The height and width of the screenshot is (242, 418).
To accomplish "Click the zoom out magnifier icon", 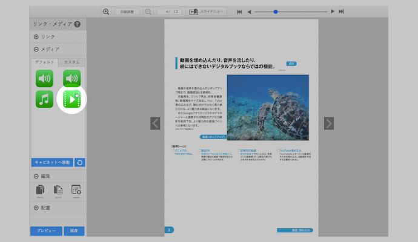I will pyautogui.click(x=148, y=11).
